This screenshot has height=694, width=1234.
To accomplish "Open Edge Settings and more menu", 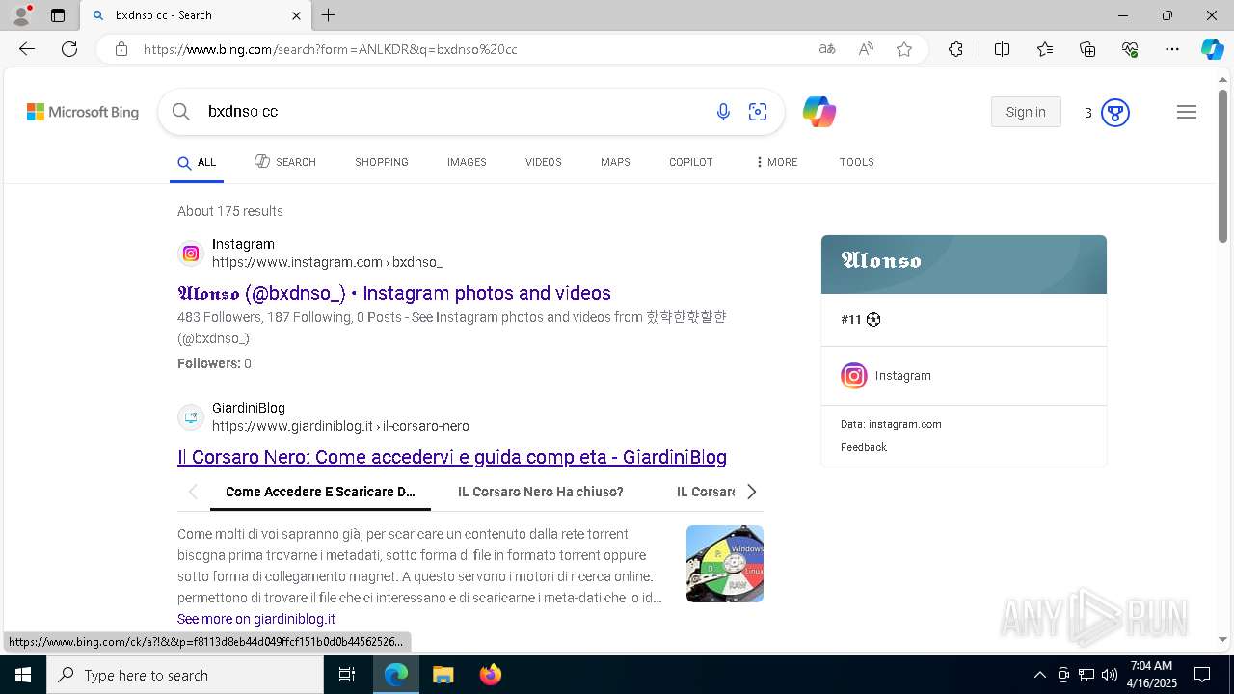I will tap(1172, 49).
